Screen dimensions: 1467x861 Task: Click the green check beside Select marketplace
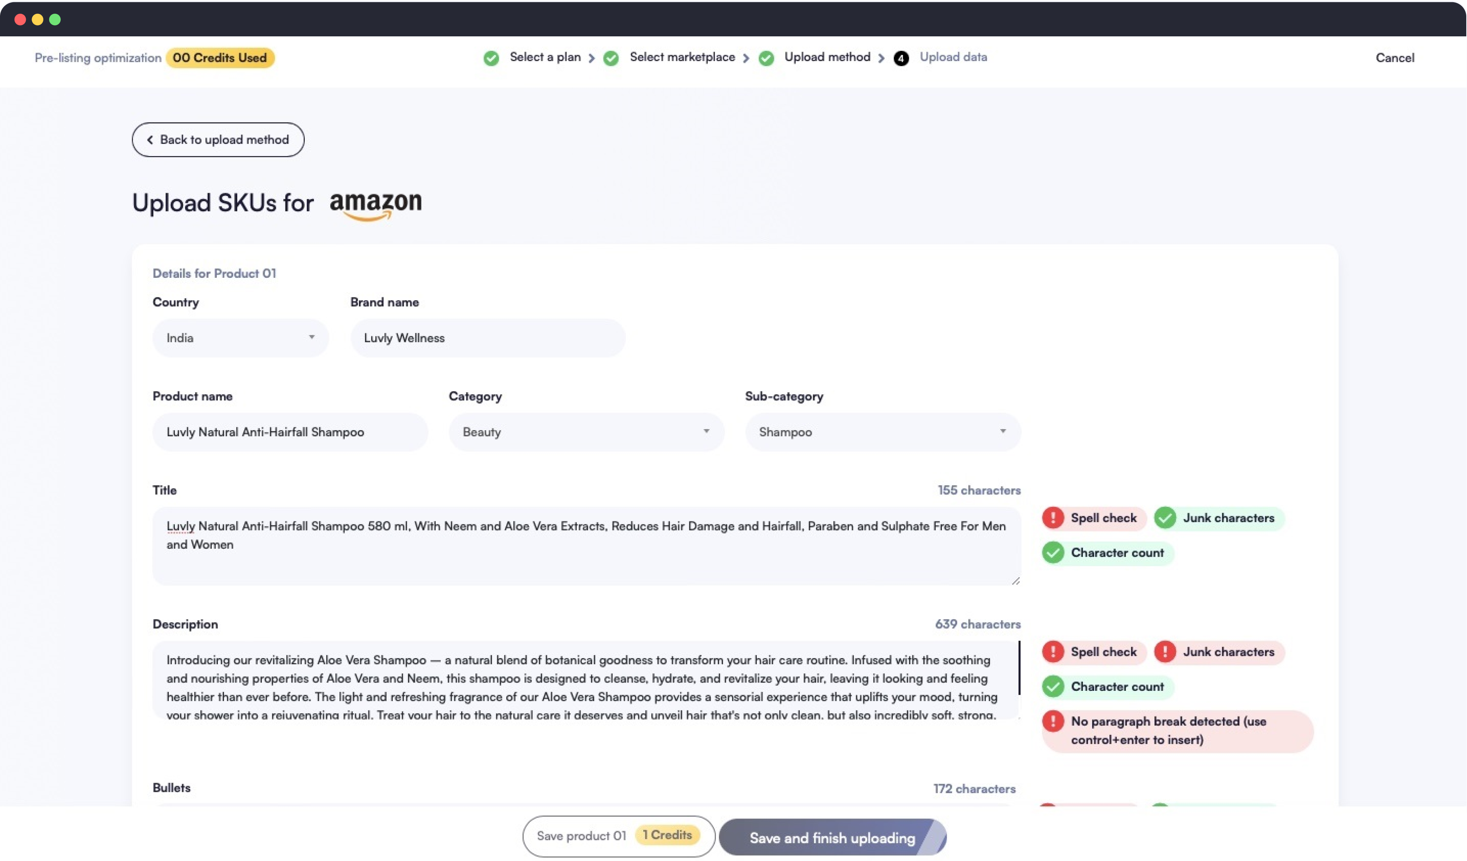(x=611, y=58)
